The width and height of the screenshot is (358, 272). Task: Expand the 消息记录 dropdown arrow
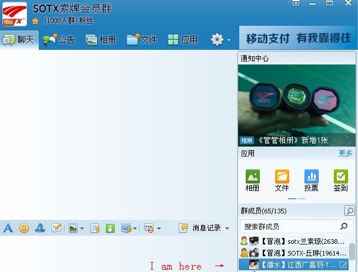pyautogui.click(x=227, y=228)
